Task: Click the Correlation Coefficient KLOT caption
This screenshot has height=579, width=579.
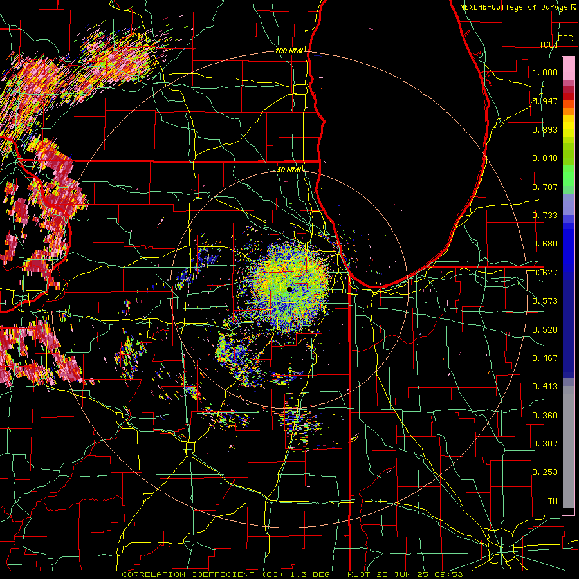Action: coord(291,574)
